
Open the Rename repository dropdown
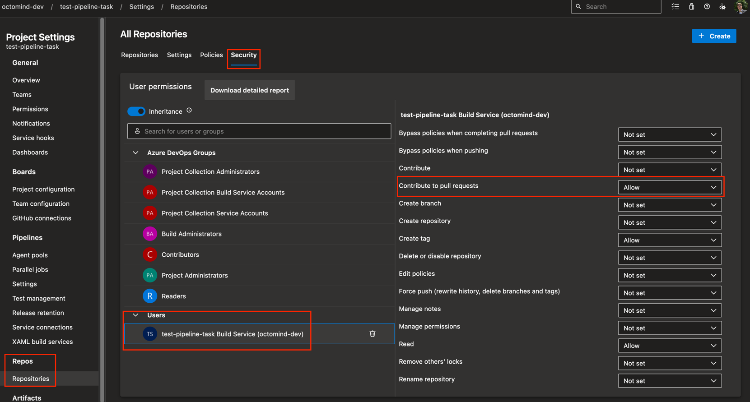pyautogui.click(x=670, y=381)
